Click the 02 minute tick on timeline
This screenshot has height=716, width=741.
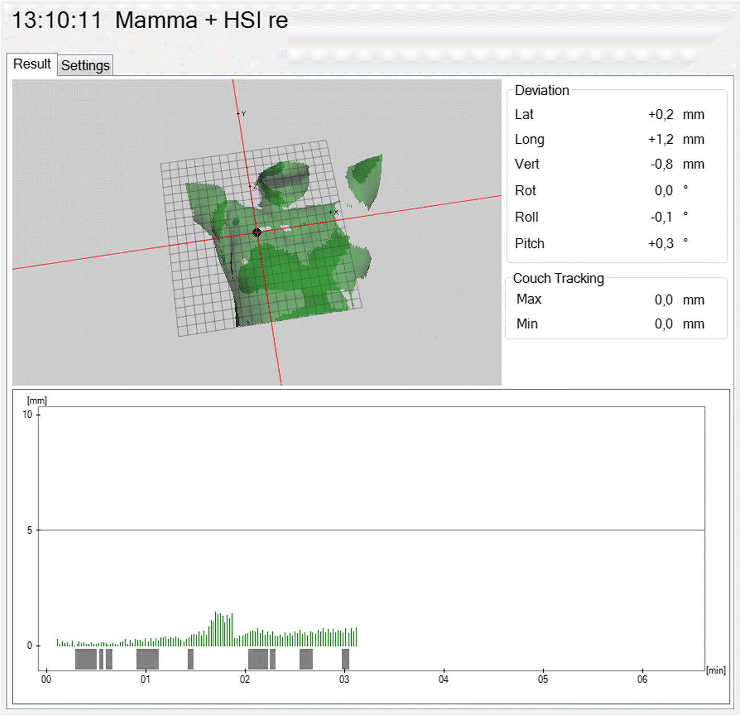tap(245, 679)
